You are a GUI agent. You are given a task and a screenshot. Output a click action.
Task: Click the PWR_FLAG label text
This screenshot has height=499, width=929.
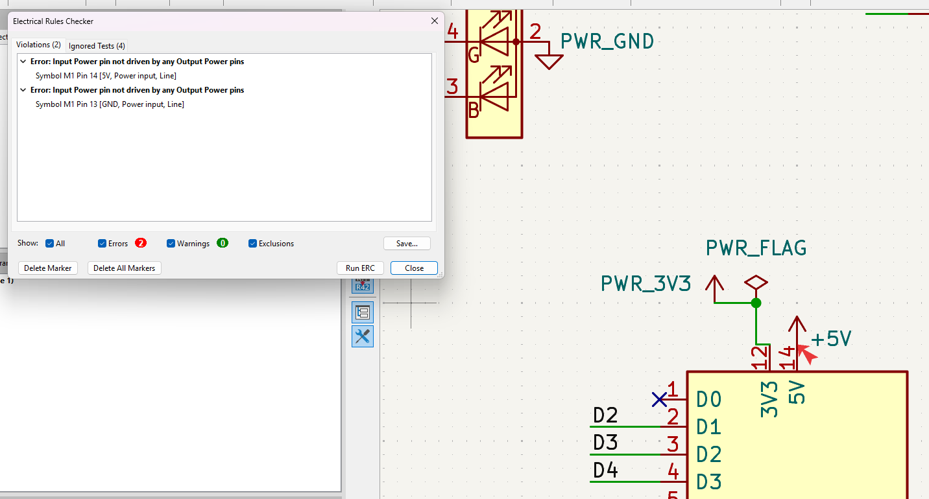click(756, 248)
